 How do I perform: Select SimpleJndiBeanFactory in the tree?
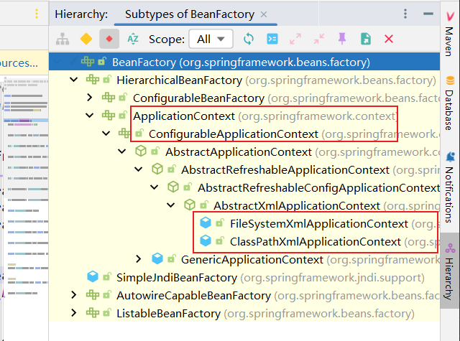[177, 277]
